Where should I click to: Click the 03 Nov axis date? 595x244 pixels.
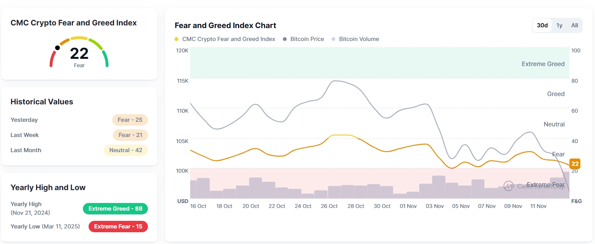(435, 206)
